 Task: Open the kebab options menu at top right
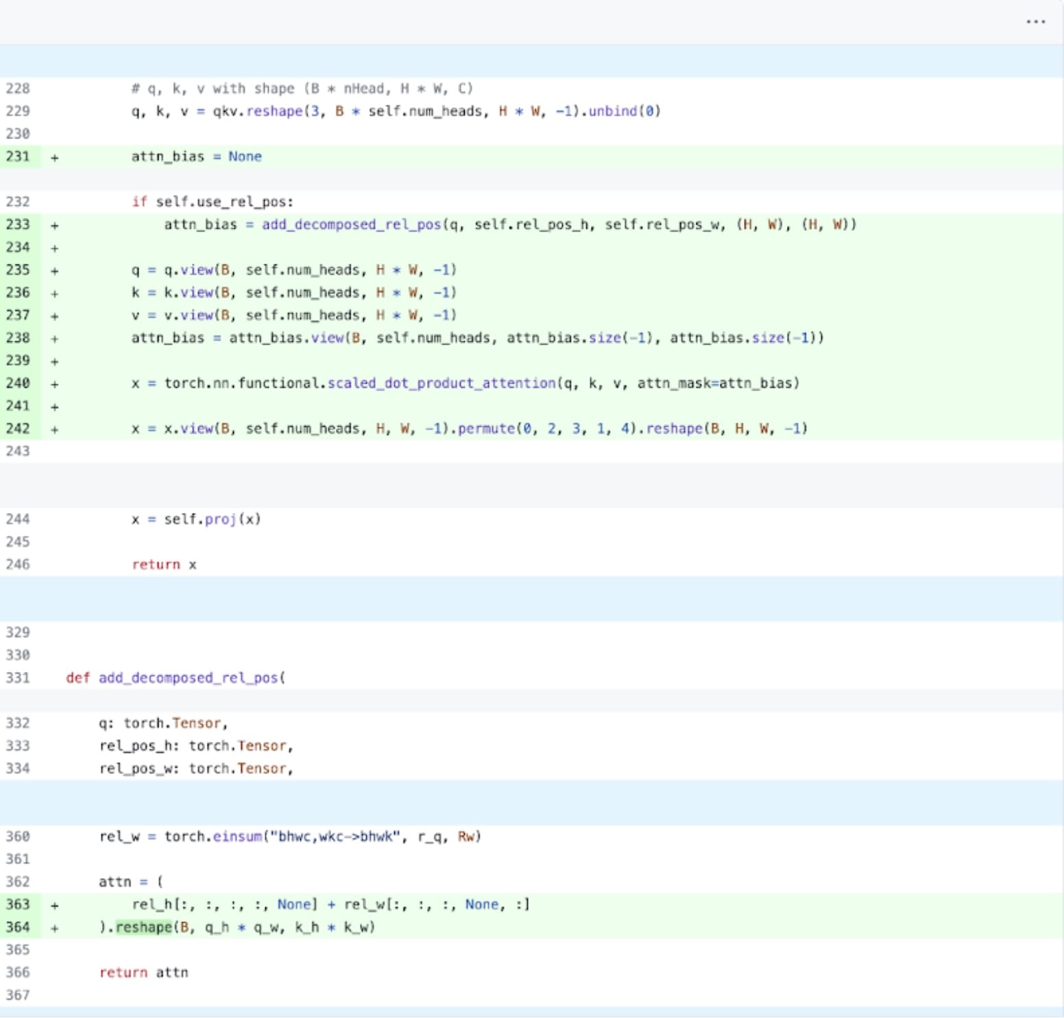pyautogui.click(x=1034, y=21)
